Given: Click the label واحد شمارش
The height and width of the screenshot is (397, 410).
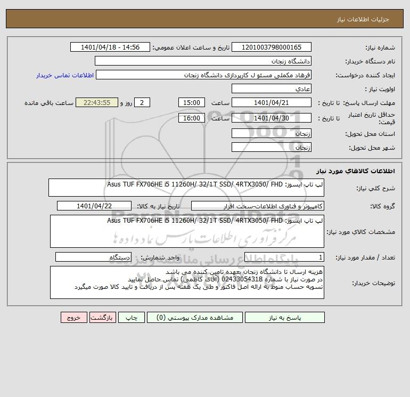Looking at the screenshot, I should (x=160, y=258).
